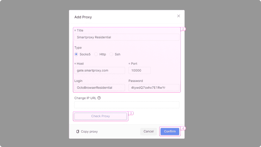Click the Add Proxy dialog heading
This screenshot has width=261, height=147.
click(83, 17)
